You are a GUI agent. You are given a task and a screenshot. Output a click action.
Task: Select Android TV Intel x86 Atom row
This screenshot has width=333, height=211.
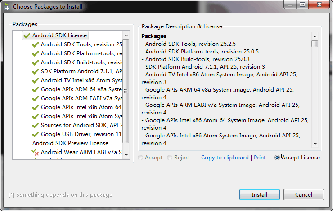tap(77, 80)
